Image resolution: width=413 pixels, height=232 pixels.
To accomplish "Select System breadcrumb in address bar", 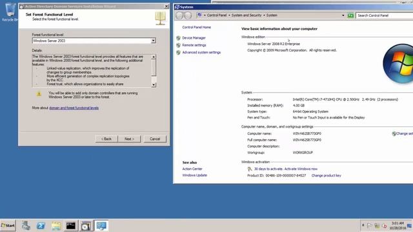I will (272, 15).
